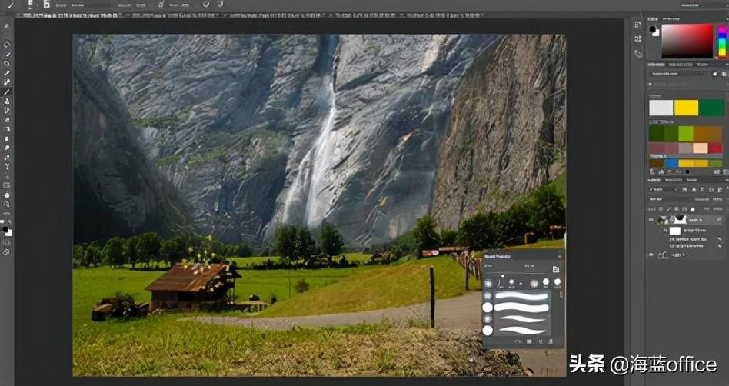
Task: Select the Rectangle shape tool
Action: click(x=6, y=185)
